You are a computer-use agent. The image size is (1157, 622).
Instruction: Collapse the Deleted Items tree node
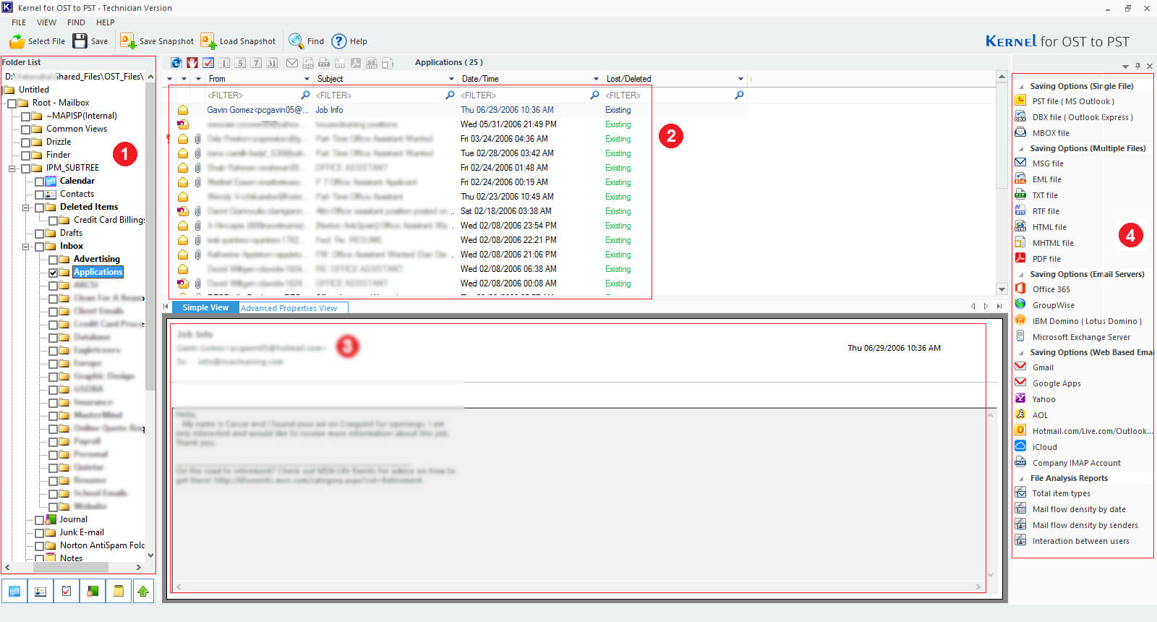[x=26, y=208]
